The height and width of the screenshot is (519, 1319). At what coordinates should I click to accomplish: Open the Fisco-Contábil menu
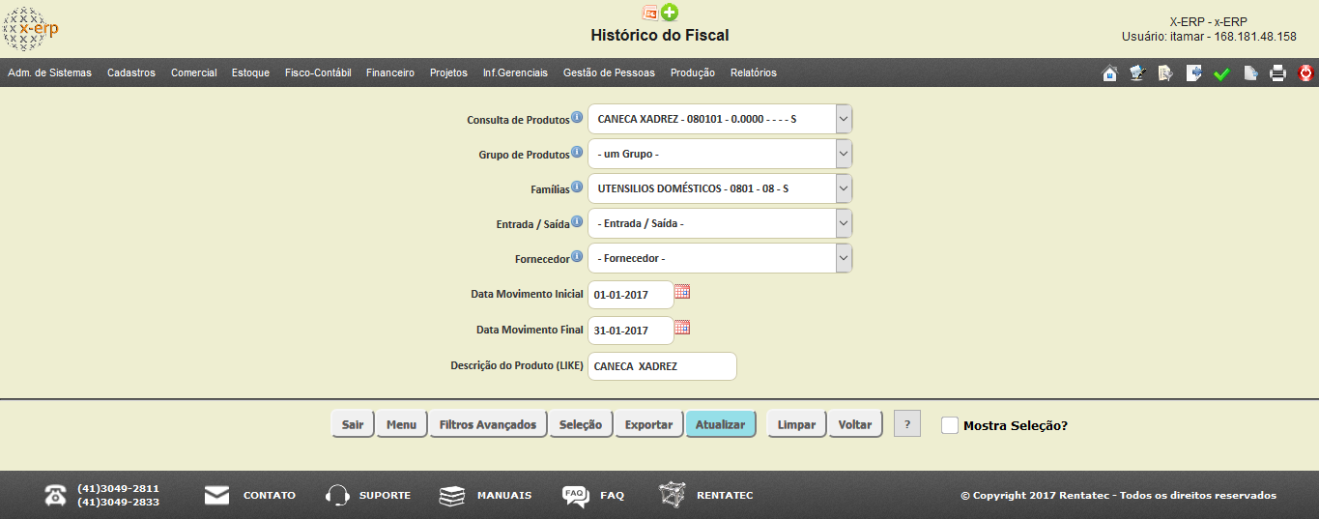point(318,72)
